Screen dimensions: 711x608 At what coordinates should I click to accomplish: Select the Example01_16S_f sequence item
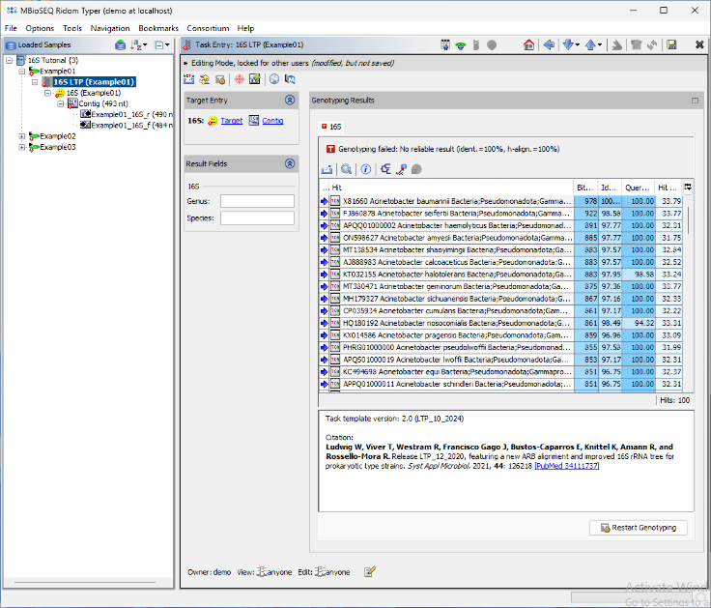[131, 126]
